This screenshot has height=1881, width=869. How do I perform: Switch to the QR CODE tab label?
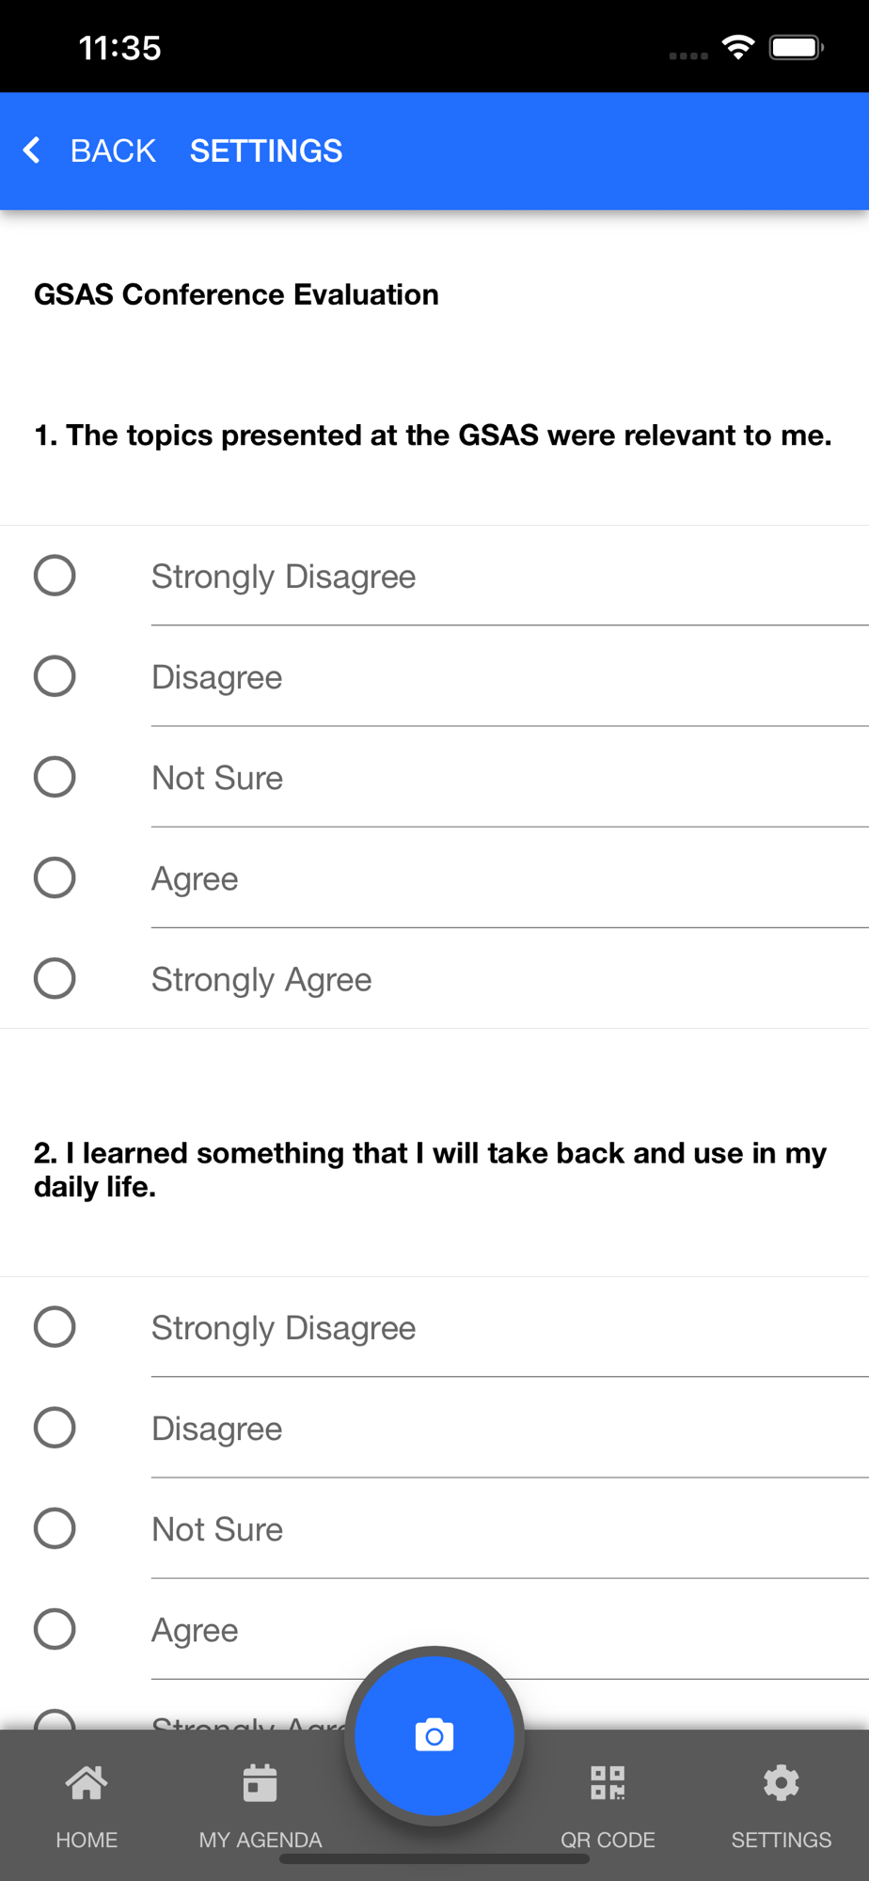tap(608, 1840)
